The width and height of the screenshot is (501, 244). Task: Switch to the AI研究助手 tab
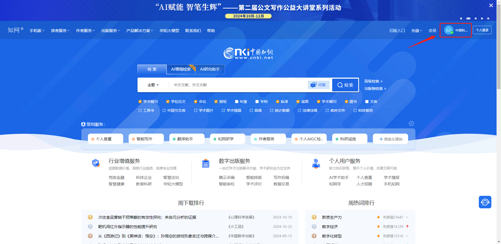pyautogui.click(x=210, y=69)
